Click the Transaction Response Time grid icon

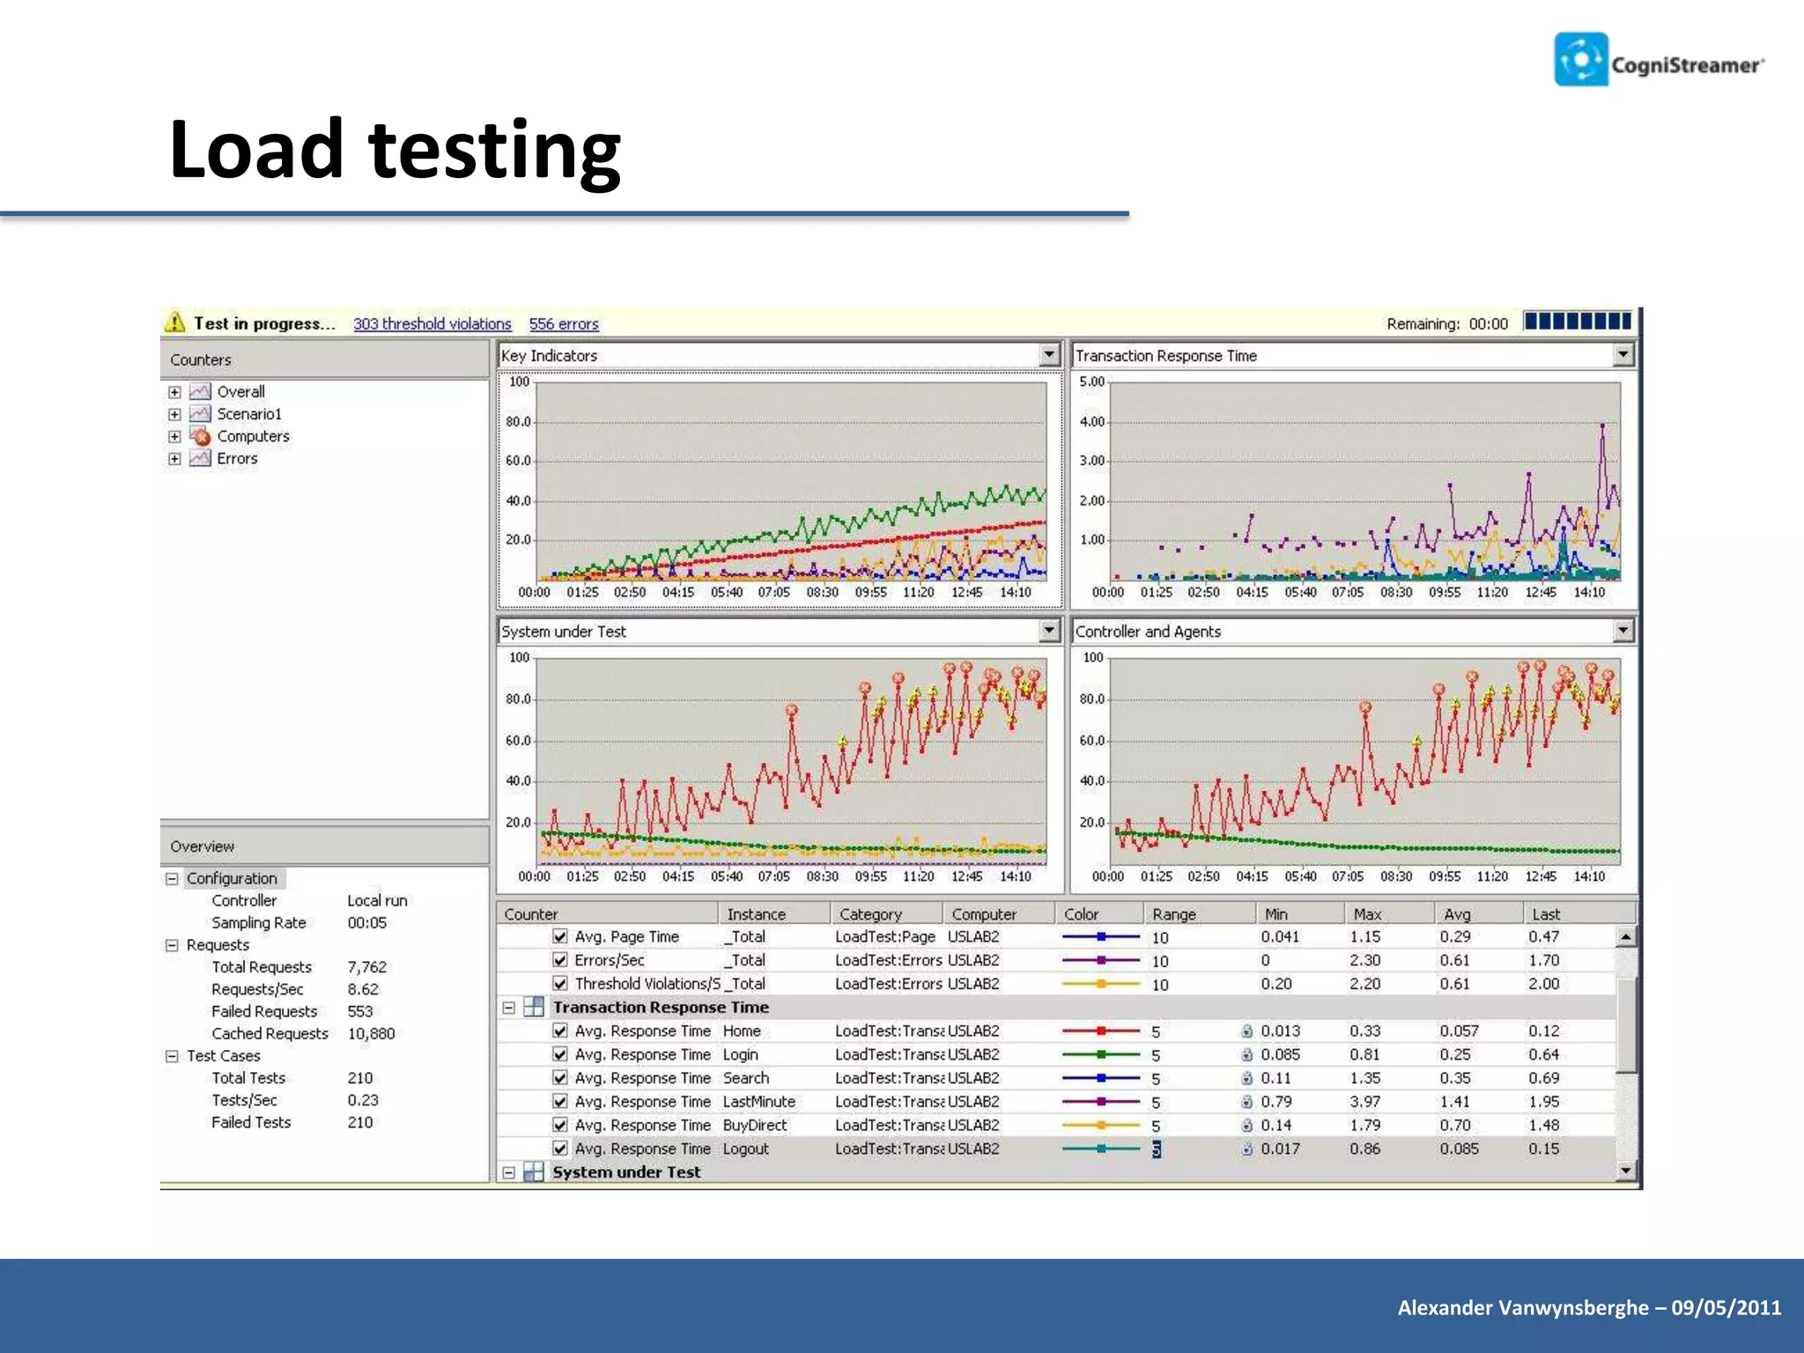coord(534,1007)
